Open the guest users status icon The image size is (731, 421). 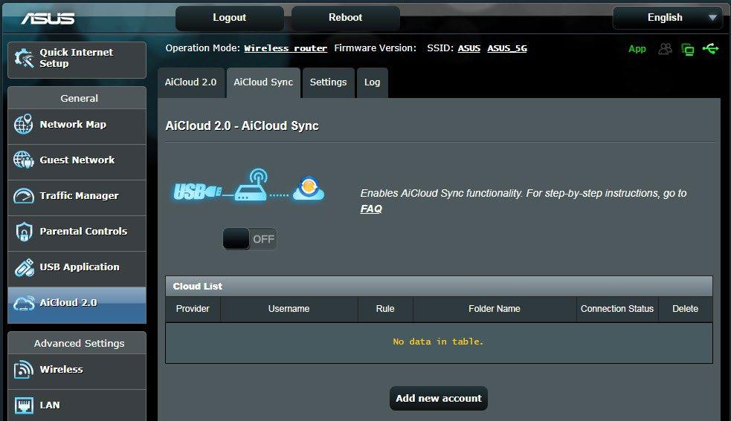(666, 48)
